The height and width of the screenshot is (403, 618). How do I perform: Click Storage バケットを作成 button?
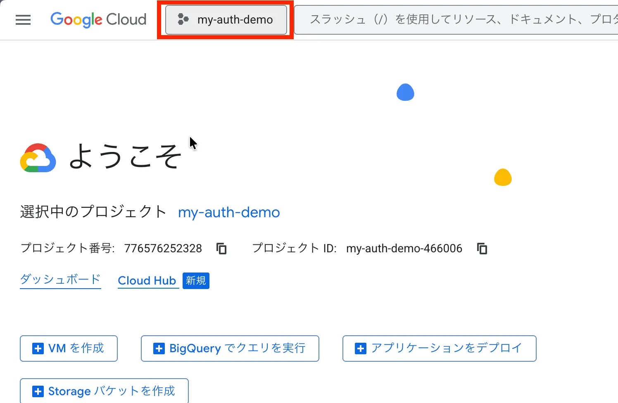(x=104, y=391)
